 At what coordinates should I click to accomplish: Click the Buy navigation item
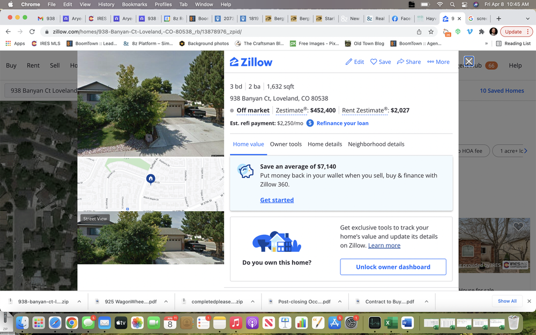11,65
